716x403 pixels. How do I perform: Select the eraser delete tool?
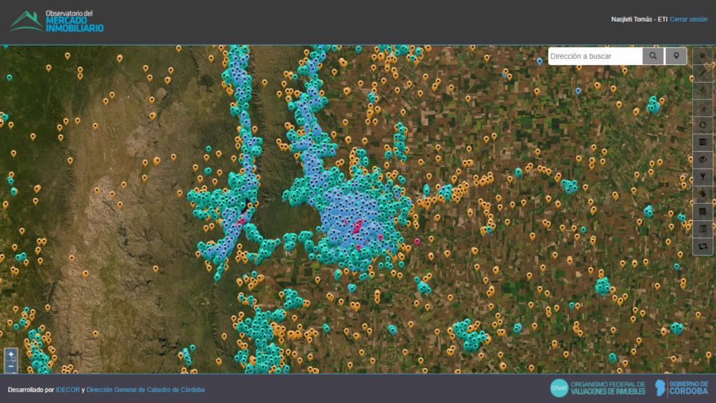pos(703,108)
